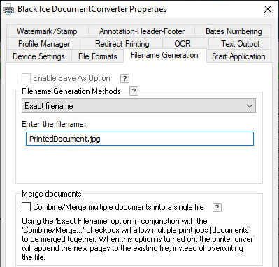Switch to the File Formats tab
The image size is (279, 267).
[x=98, y=56]
